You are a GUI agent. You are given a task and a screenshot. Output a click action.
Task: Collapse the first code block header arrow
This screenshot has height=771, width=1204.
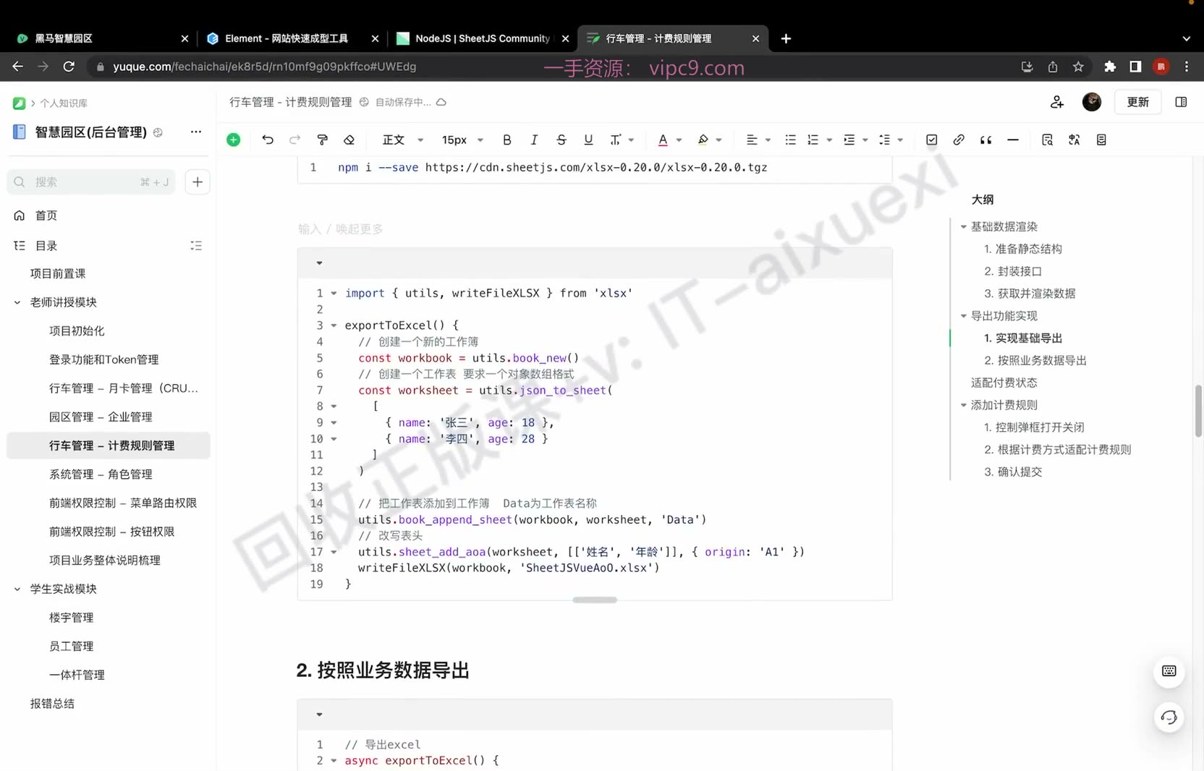pos(319,263)
